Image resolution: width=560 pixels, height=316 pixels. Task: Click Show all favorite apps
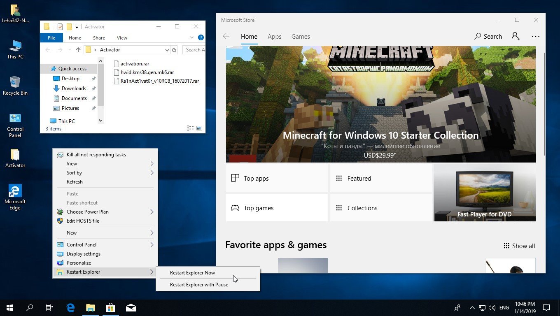click(x=519, y=246)
